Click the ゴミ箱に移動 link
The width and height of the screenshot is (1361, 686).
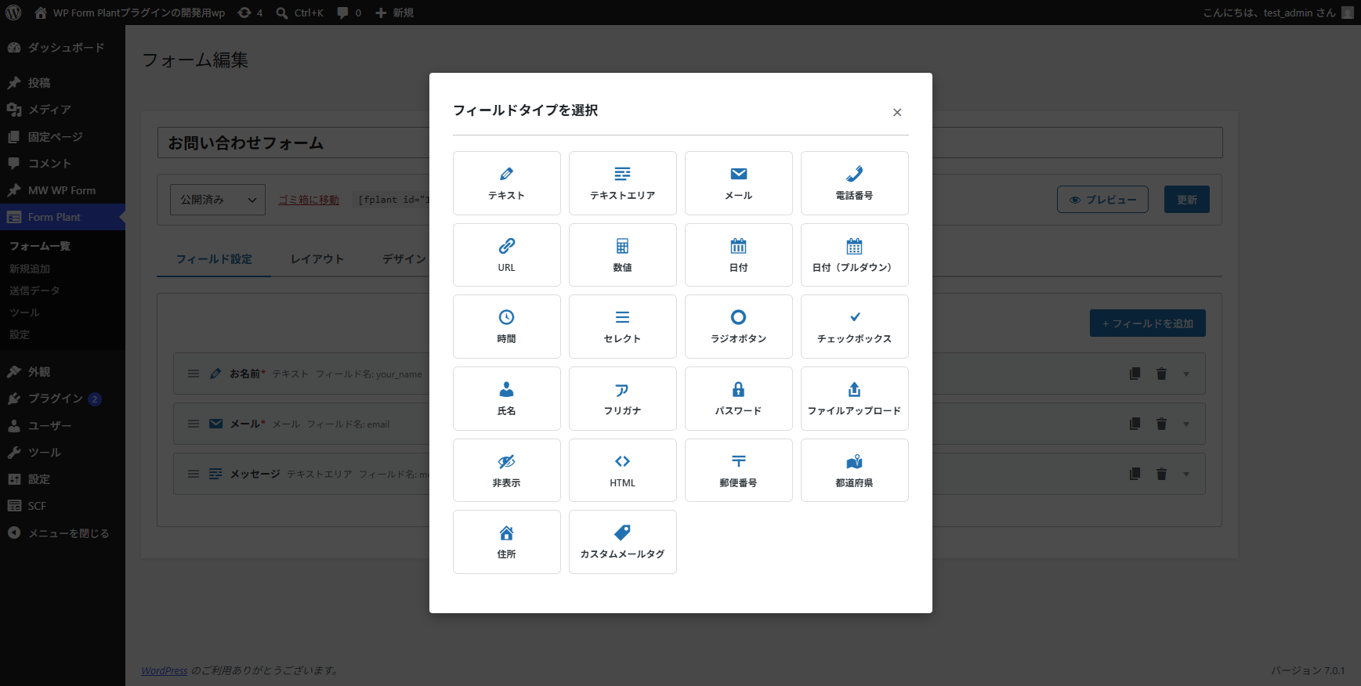pyautogui.click(x=309, y=200)
